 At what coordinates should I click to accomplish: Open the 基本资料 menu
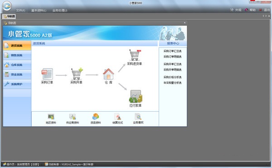pyautogui.click(x=39, y=10)
